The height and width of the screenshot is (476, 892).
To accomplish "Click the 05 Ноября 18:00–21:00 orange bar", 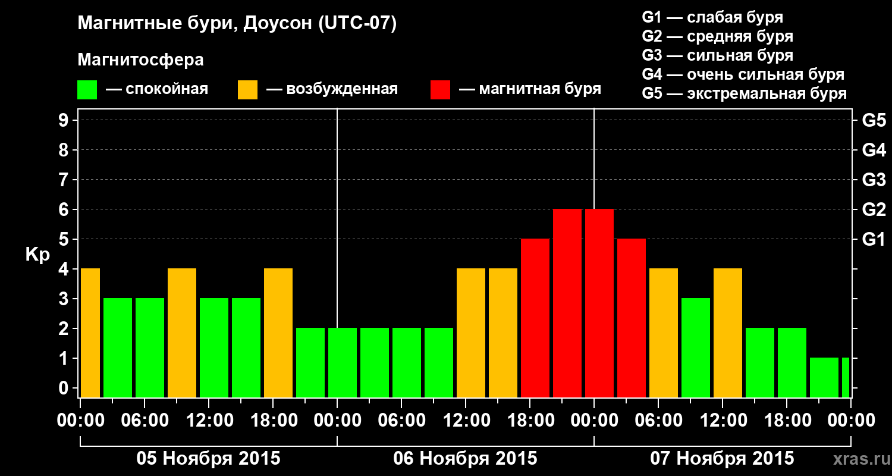I will [278, 333].
